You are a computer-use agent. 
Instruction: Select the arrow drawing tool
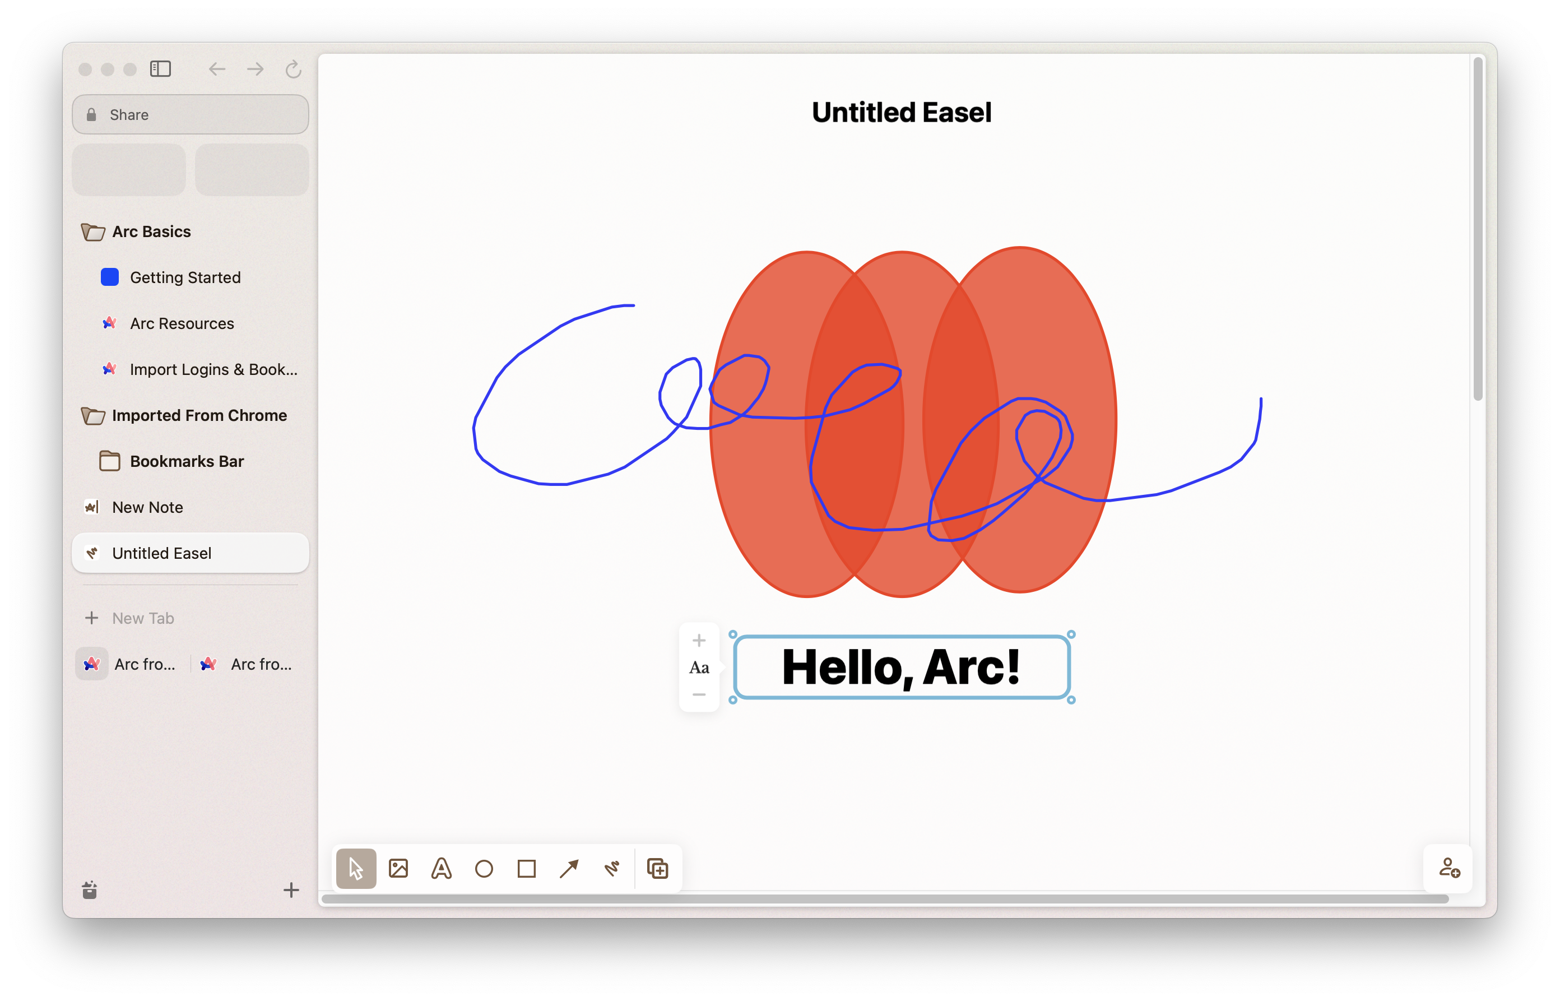point(569,868)
